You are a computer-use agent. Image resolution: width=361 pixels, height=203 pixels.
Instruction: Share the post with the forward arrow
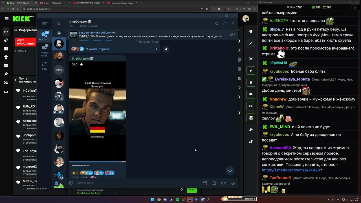click(166, 49)
